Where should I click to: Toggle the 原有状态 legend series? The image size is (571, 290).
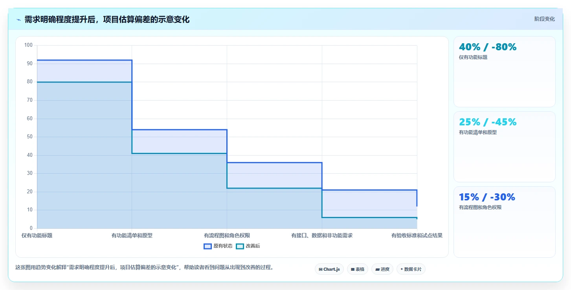pos(218,246)
